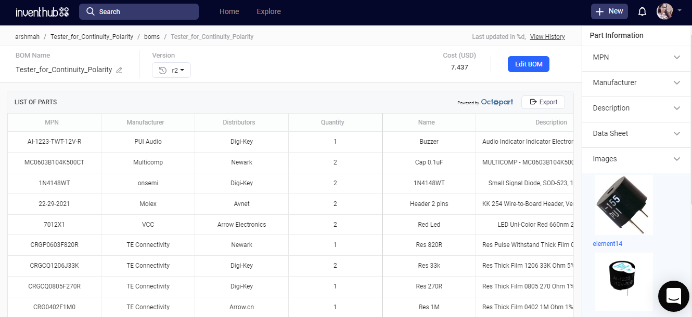Click the Res 33k name cell
Screen dimensions: 692x317
[x=429, y=266]
